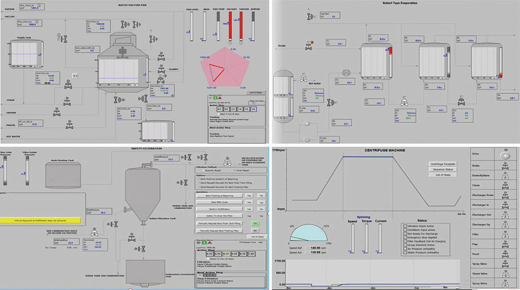Image resolution: width=520 pixels, height=290 pixels.
Task: Open the PCA_17016_R1 faceplate box
Action: (32, 7)
